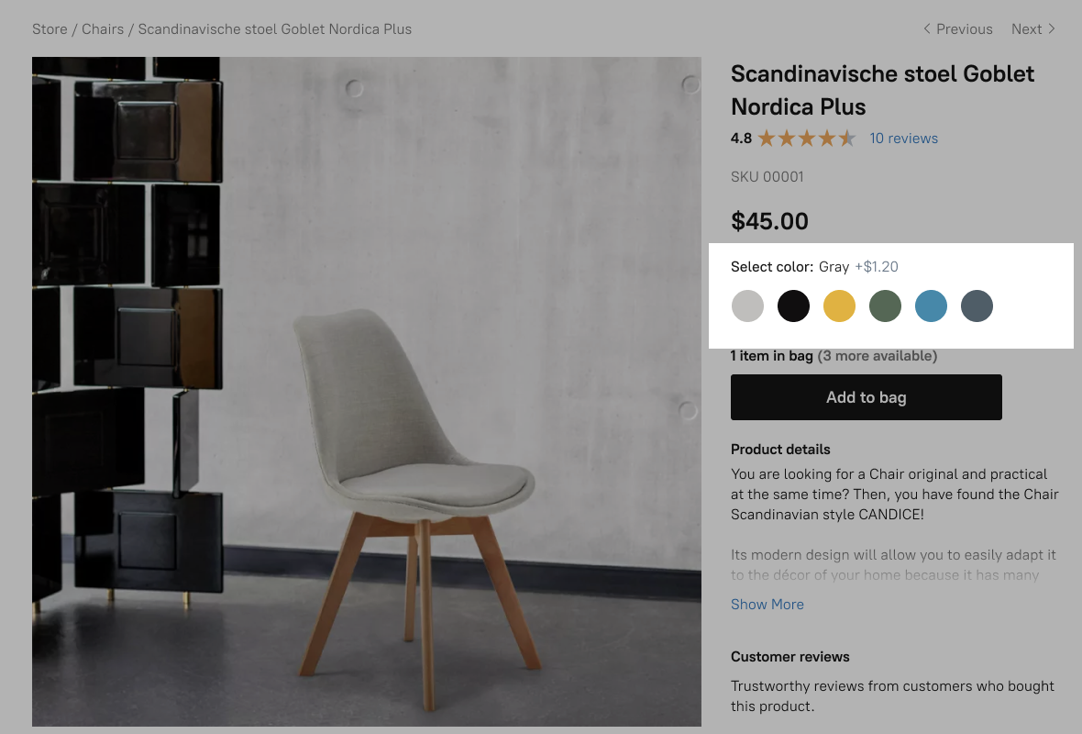The height and width of the screenshot is (734, 1082).
Task: Click the Add to bag button
Action: coord(866,396)
